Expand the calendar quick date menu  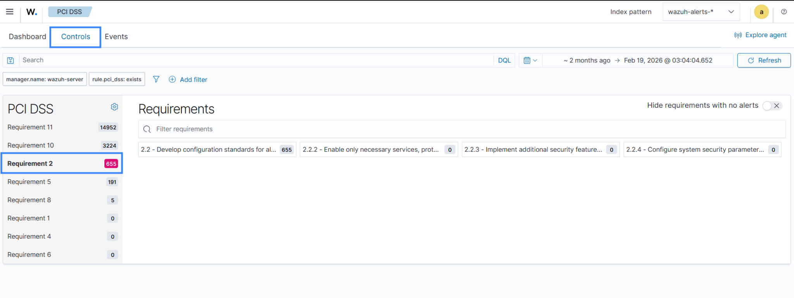(x=530, y=60)
